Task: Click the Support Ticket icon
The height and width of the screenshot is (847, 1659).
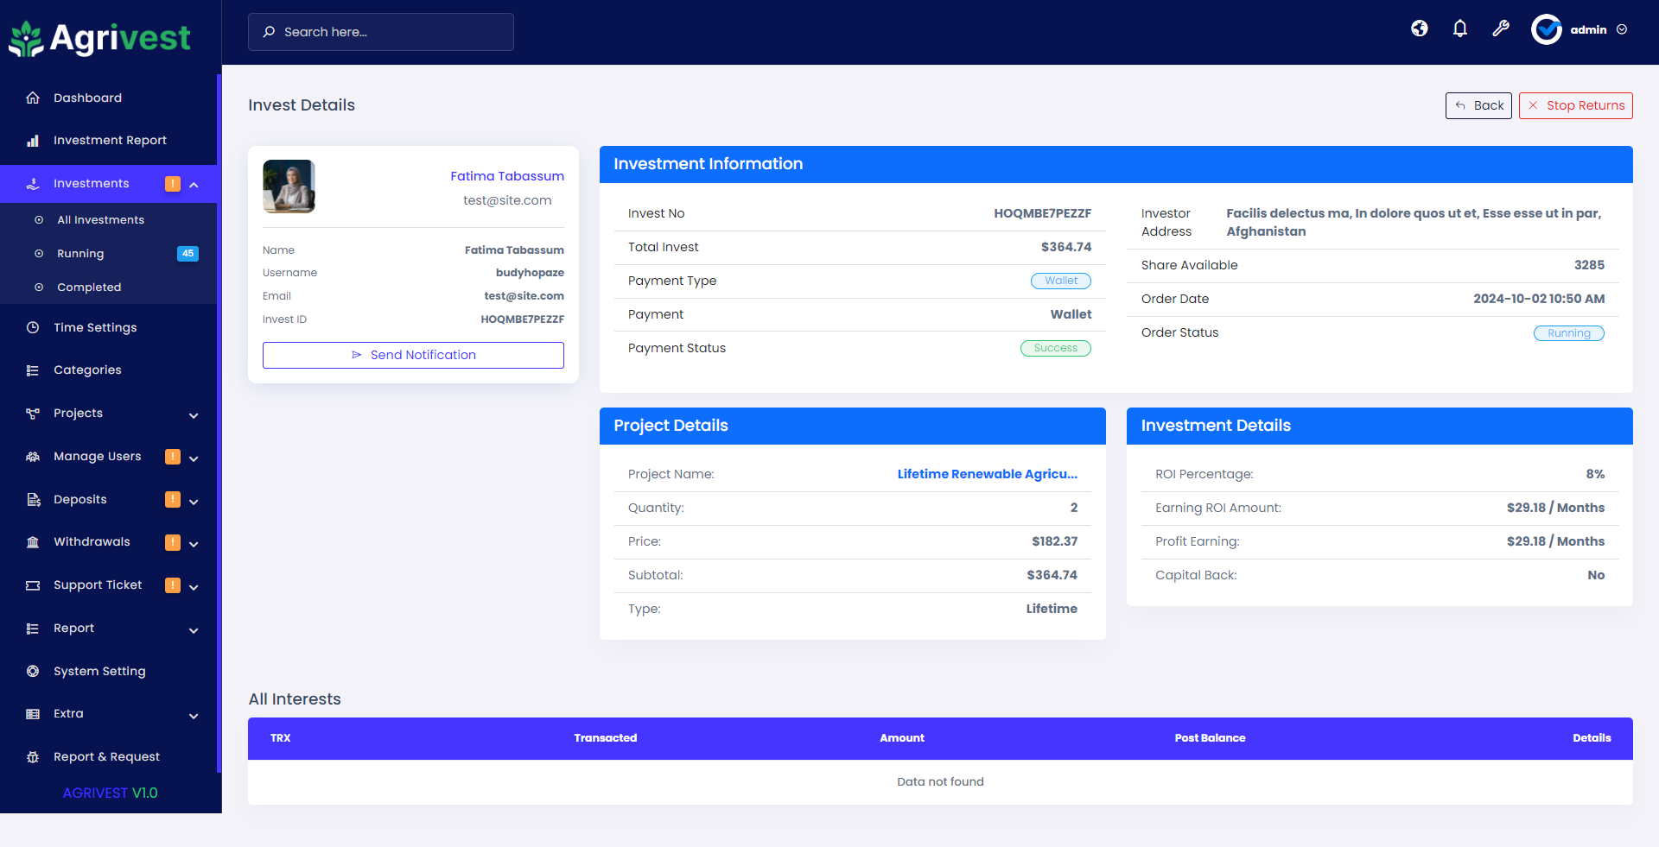Action: [33, 585]
